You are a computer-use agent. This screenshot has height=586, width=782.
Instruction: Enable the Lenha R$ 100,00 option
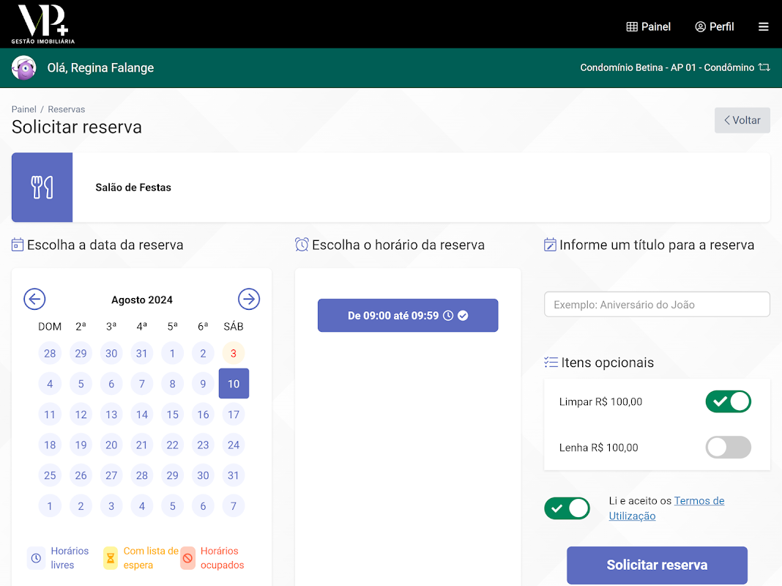click(x=728, y=448)
